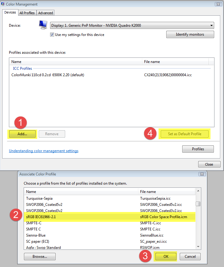Select Agfa : Swop Standard profile
224x267 pixels.
[x=109, y=247]
